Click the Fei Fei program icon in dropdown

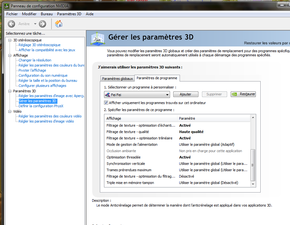click(108, 95)
